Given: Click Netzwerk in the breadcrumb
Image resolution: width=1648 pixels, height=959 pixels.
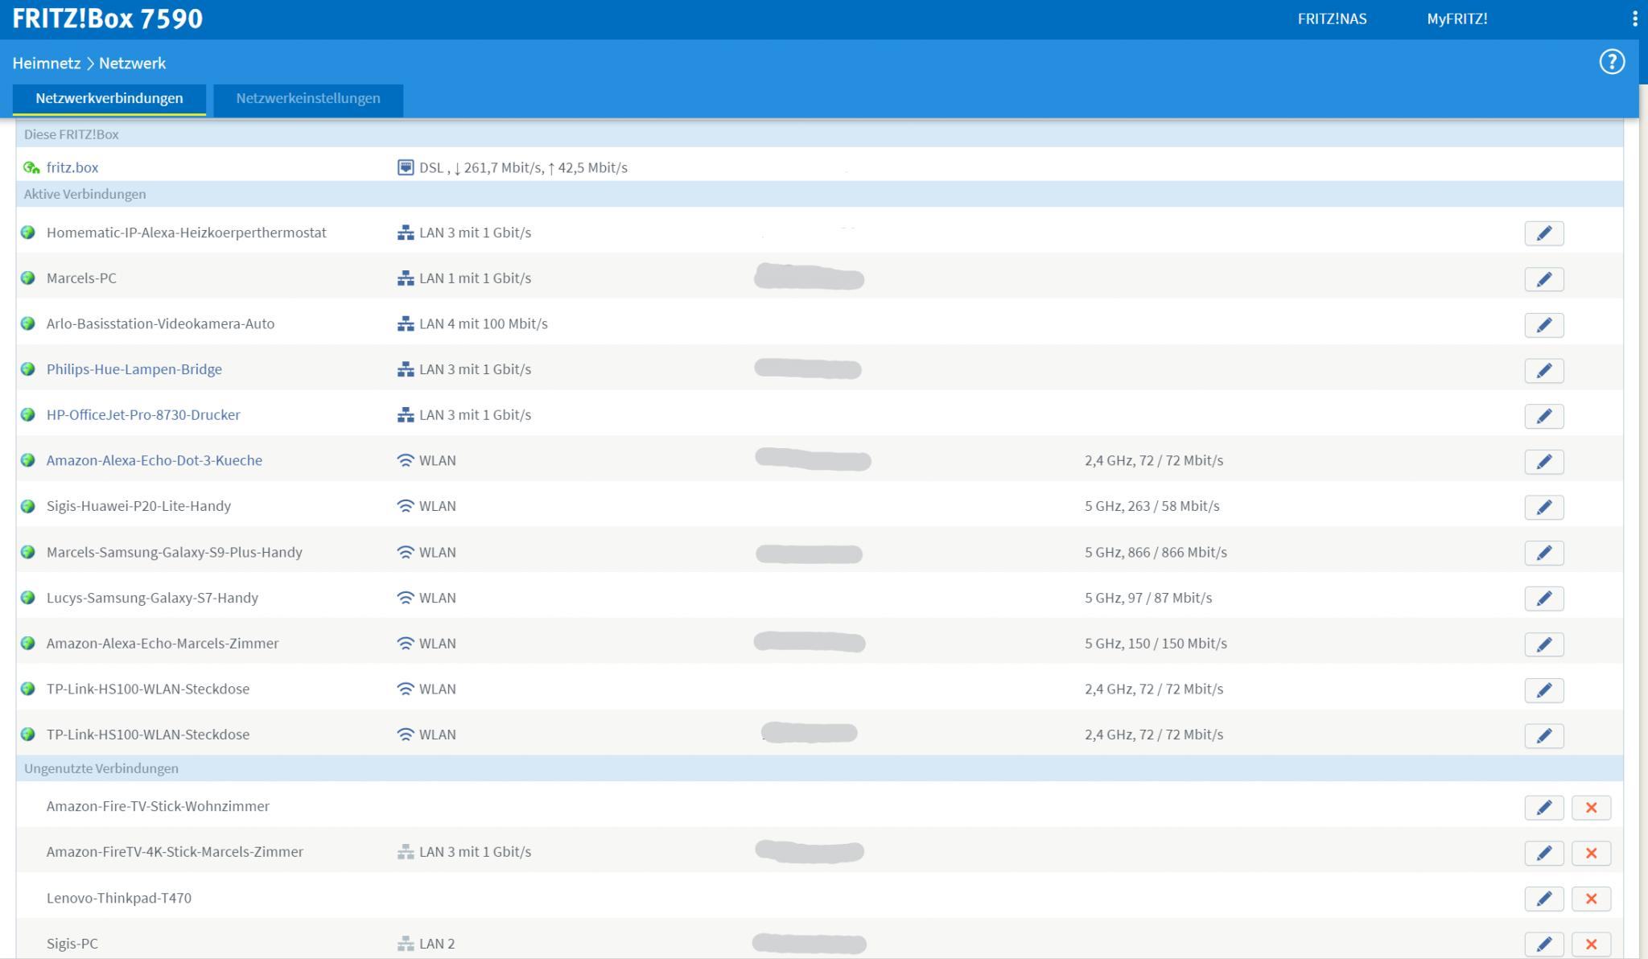Looking at the screenshot, I should pos(132,63).
